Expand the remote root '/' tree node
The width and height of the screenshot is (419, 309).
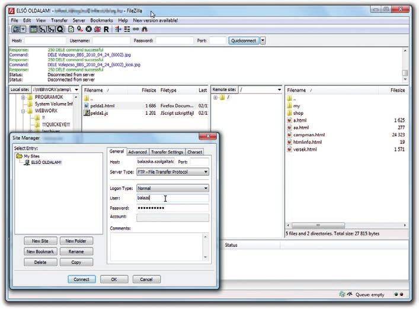(x=215, y=98)
